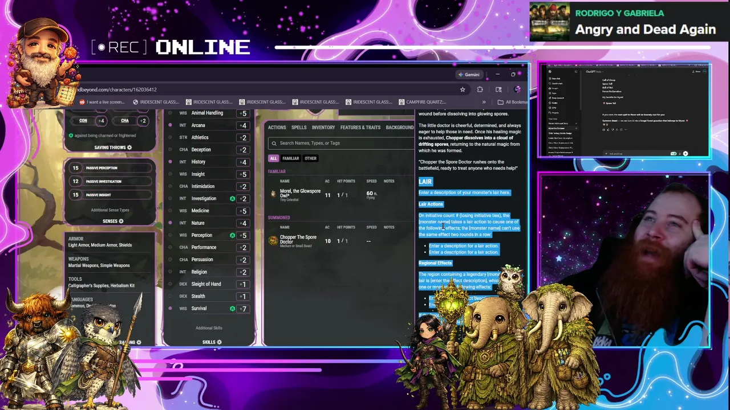730x410 pixels.
Task: Select Intimidation skill name
Action: [x=203, y=186]
